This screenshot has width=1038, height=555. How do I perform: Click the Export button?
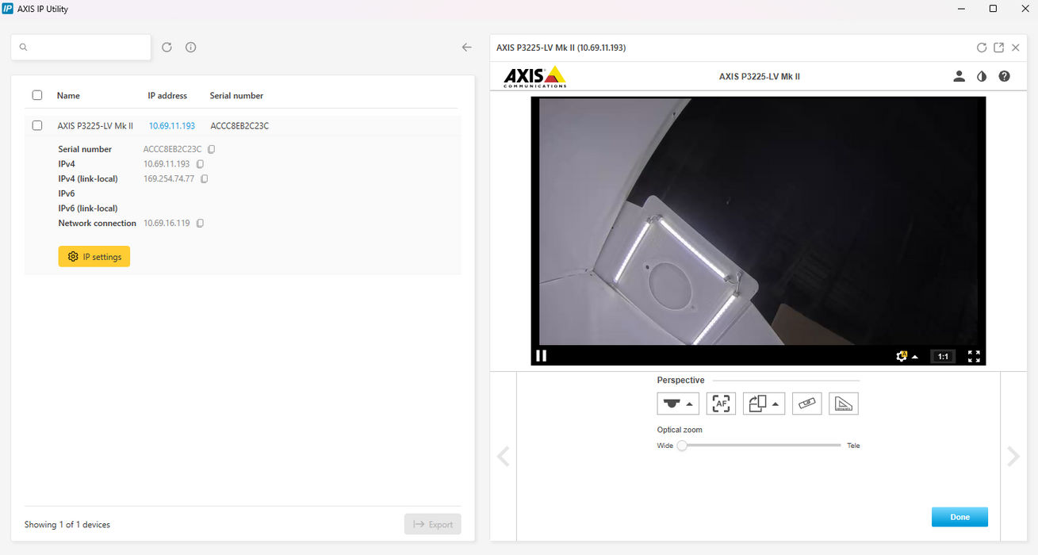433,524
